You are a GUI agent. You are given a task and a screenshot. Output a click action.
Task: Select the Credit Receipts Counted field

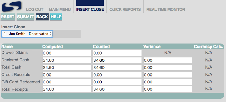(x=117, y=75)
